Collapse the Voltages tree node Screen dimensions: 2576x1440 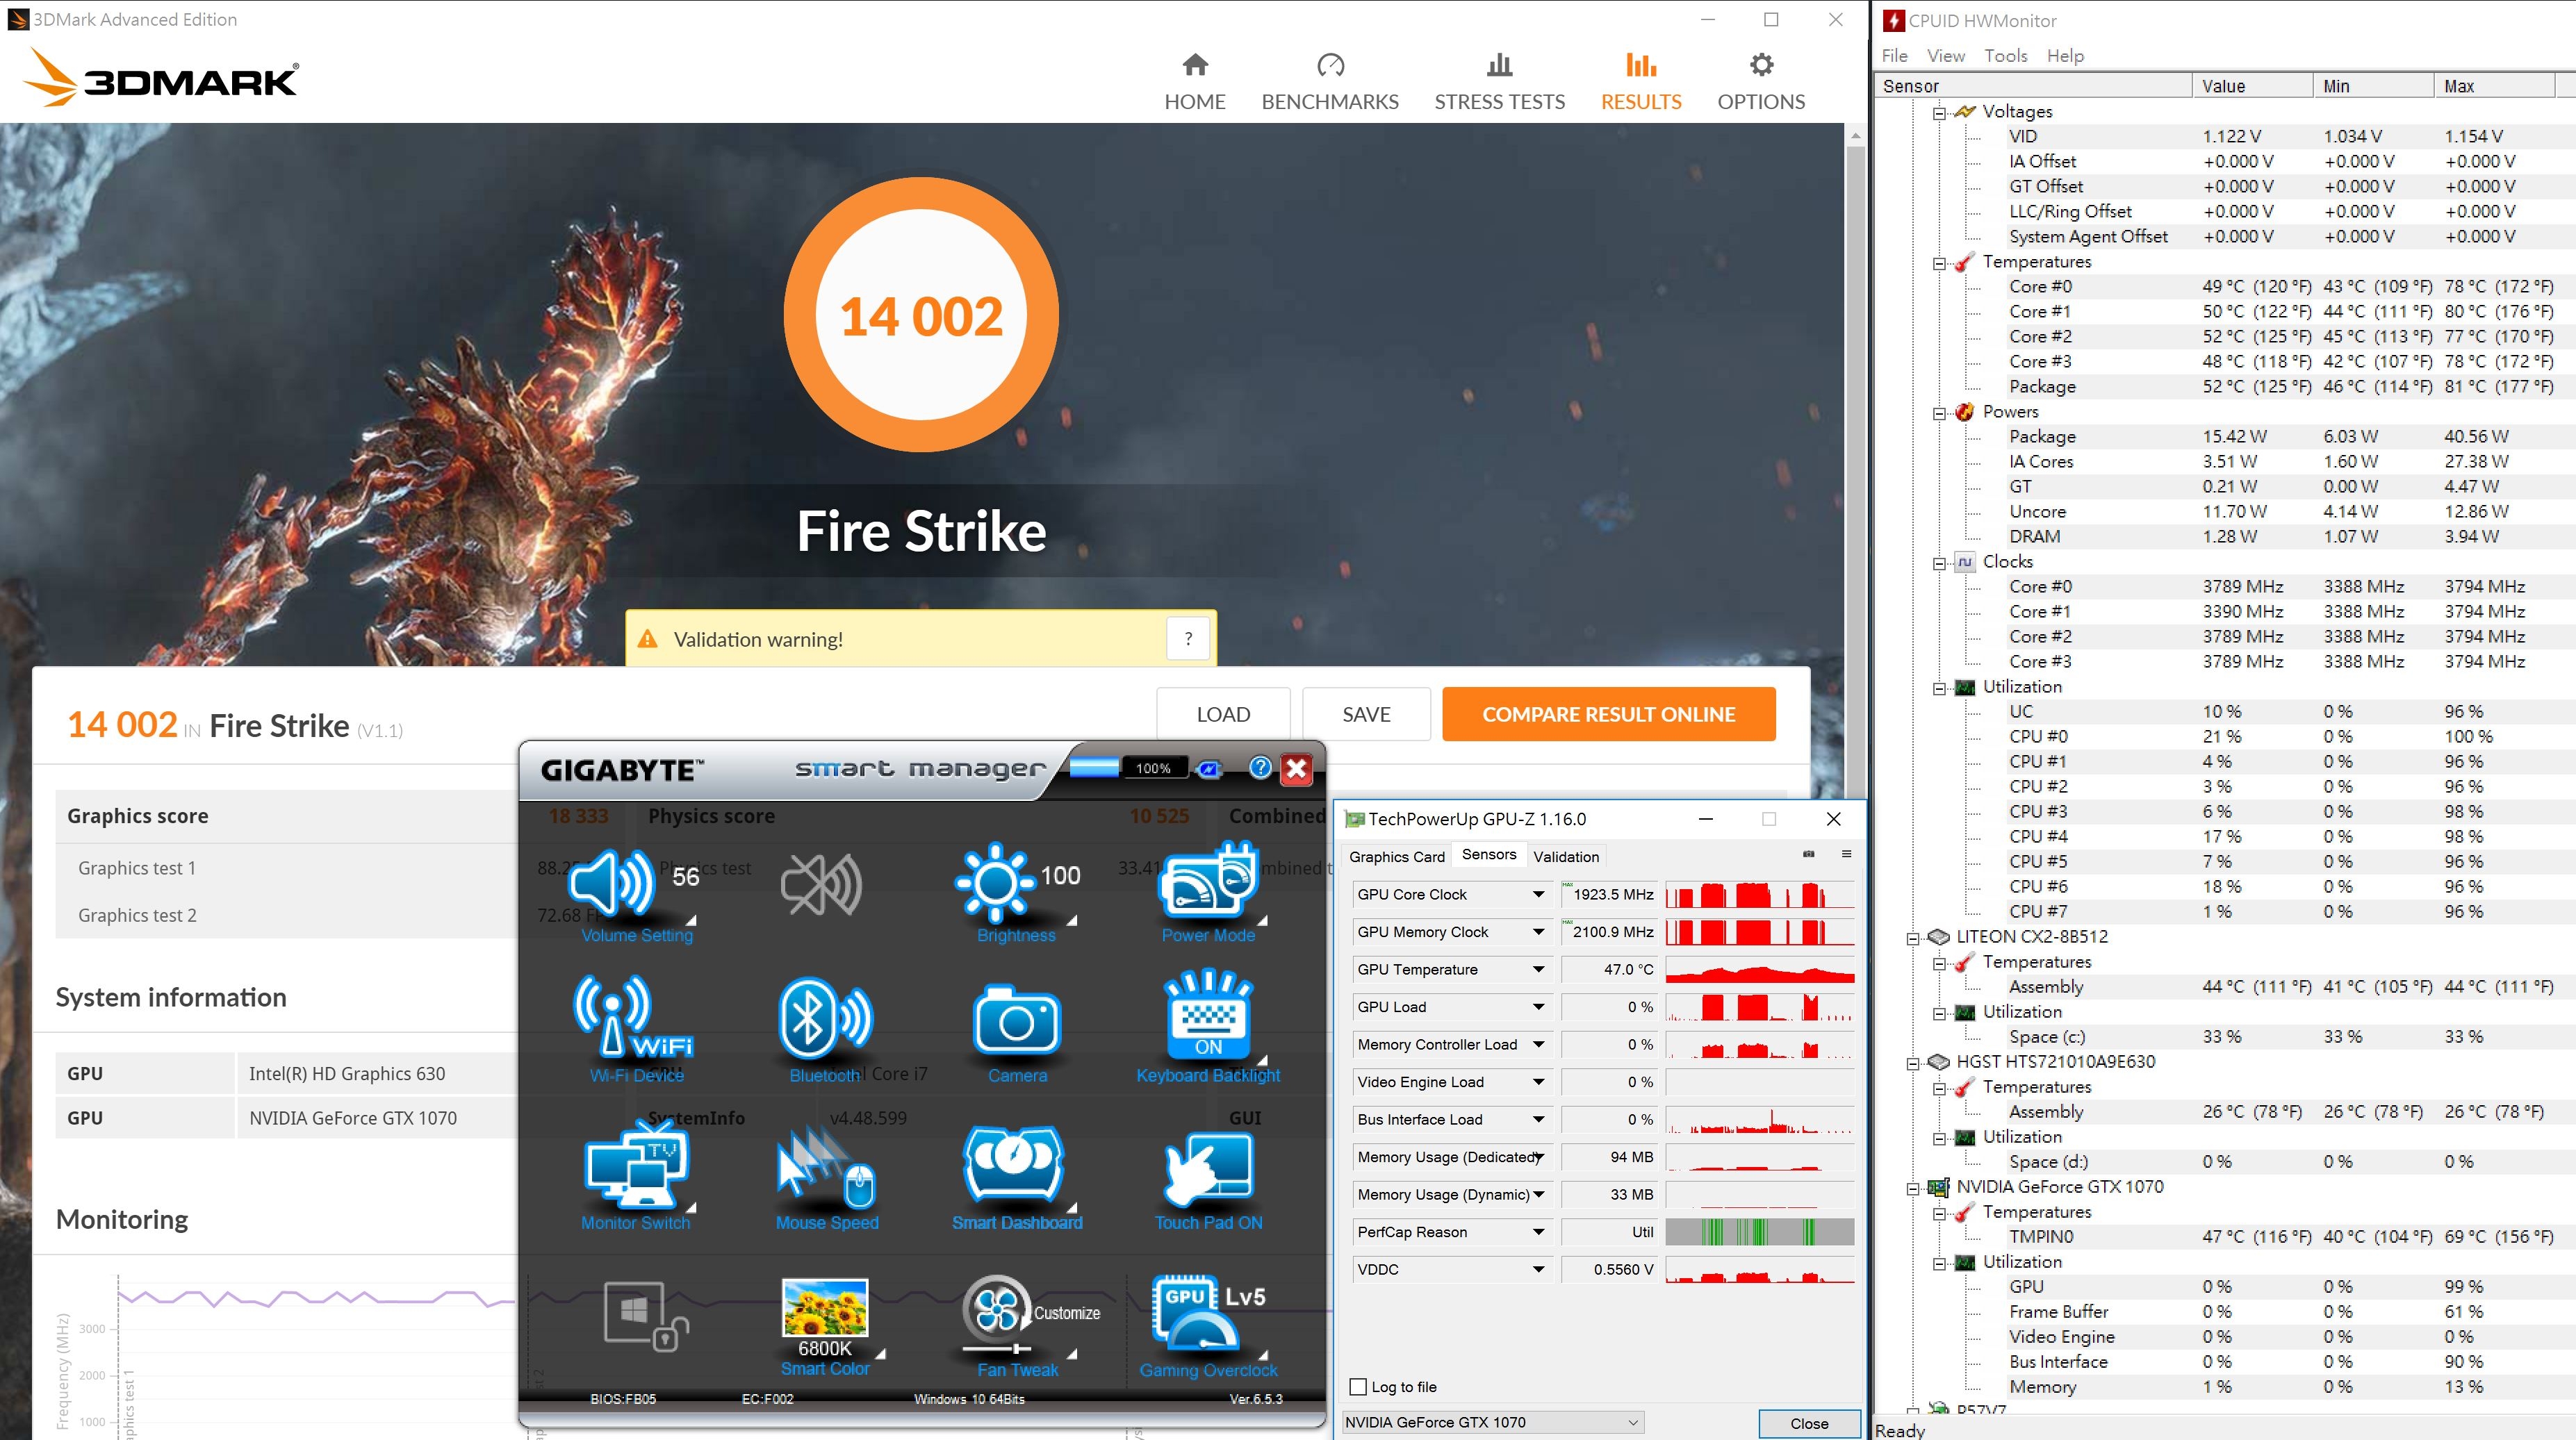click(x=1939, y=112)
